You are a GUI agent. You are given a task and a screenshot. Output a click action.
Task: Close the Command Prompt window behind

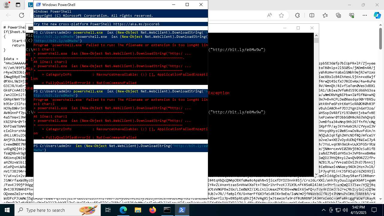pos(312,28)
